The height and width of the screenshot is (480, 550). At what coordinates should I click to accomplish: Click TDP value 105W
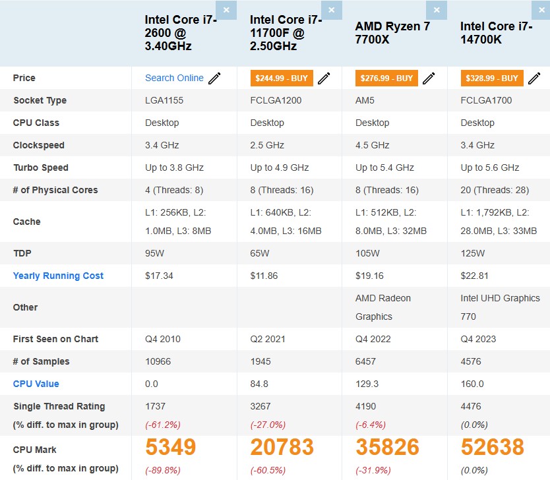[367, 253]
